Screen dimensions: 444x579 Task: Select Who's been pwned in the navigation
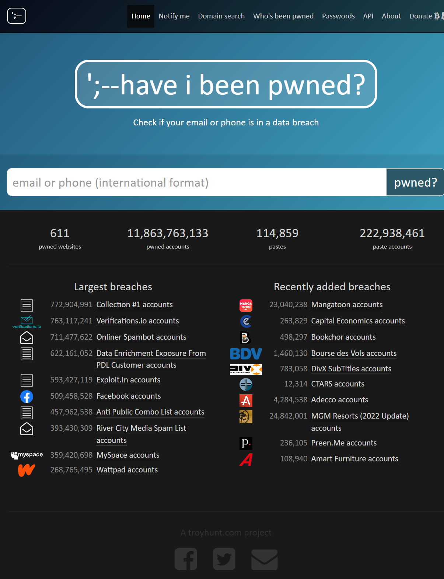tap(283, 16)
